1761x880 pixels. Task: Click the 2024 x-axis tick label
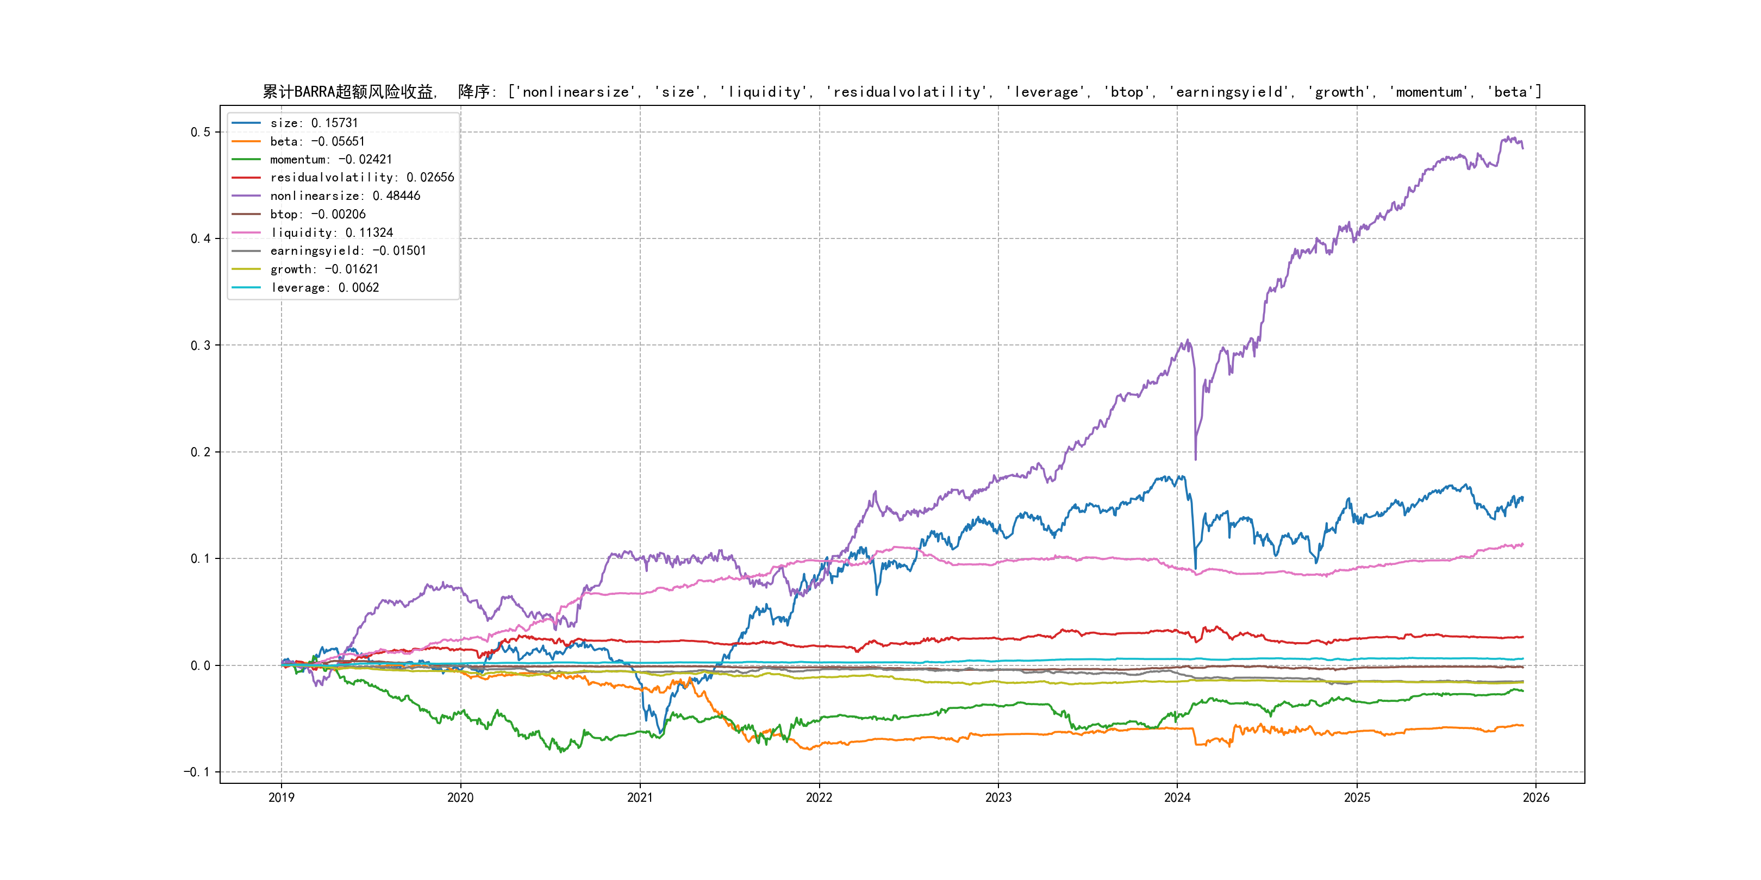point(1177,797)
